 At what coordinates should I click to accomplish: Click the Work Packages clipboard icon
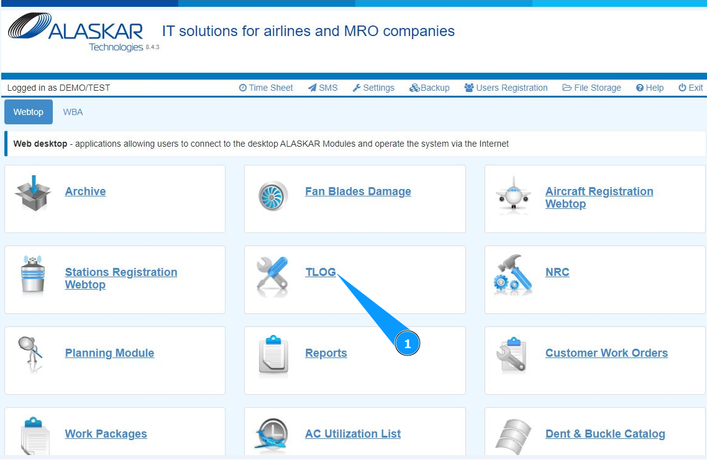coord(35,435)
